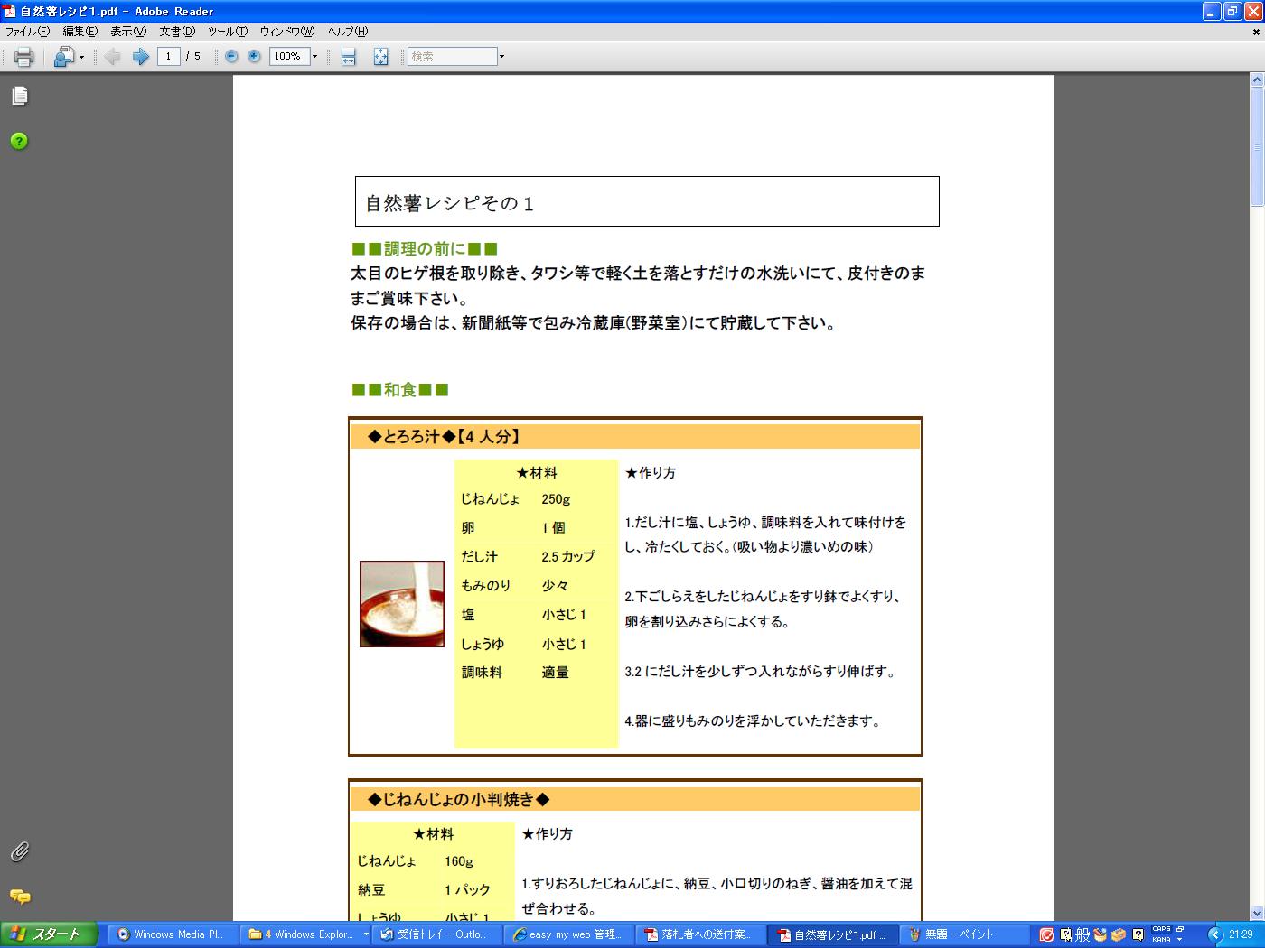
Task: Click the vertical scrollbar down arrow
Action: click(1256, 913)
